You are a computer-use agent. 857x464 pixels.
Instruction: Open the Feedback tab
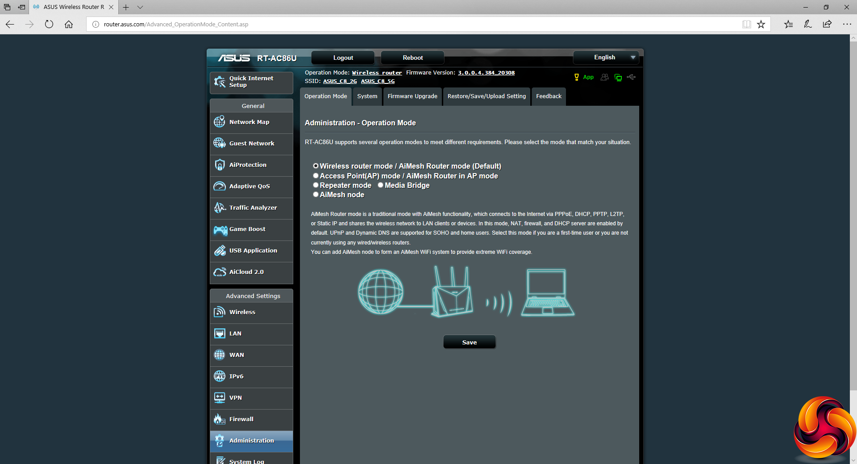point(549,96)
